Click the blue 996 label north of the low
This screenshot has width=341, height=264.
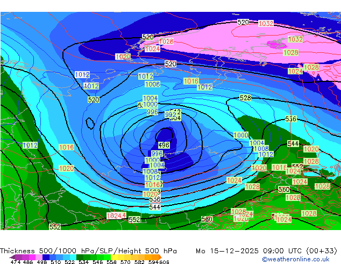click(x=152, y=112)
